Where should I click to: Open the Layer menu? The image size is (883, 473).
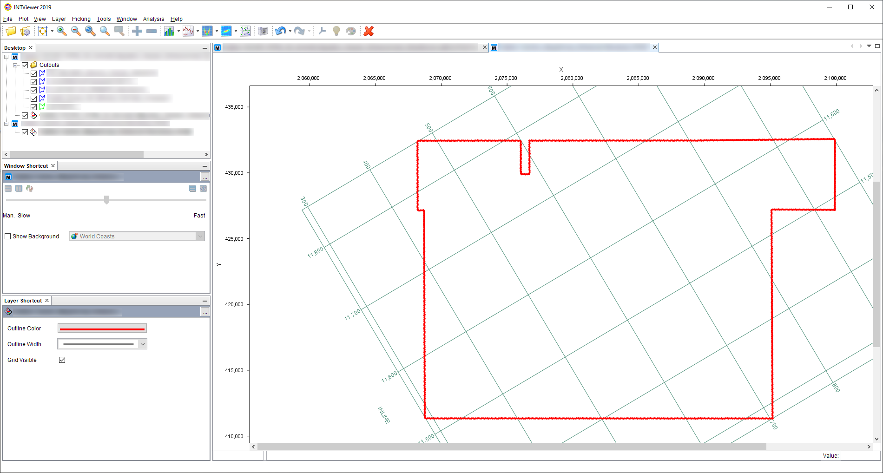[x=59, y=19]
